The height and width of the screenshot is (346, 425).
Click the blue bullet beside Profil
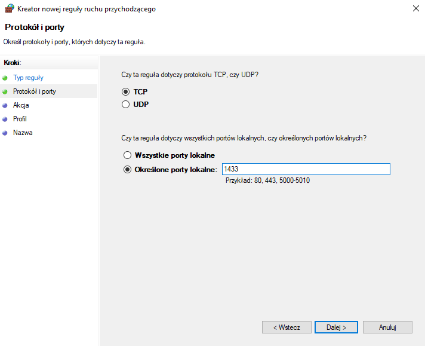(x=5, y=119)
